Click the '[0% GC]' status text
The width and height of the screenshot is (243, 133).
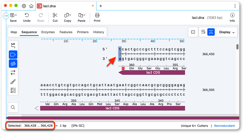(78, 125)
